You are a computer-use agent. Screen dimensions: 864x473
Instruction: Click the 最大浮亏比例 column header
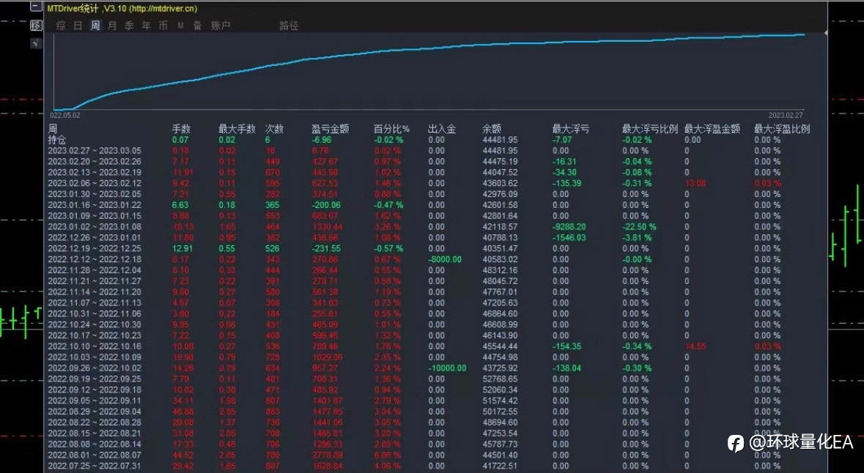(x=650, y=129)
